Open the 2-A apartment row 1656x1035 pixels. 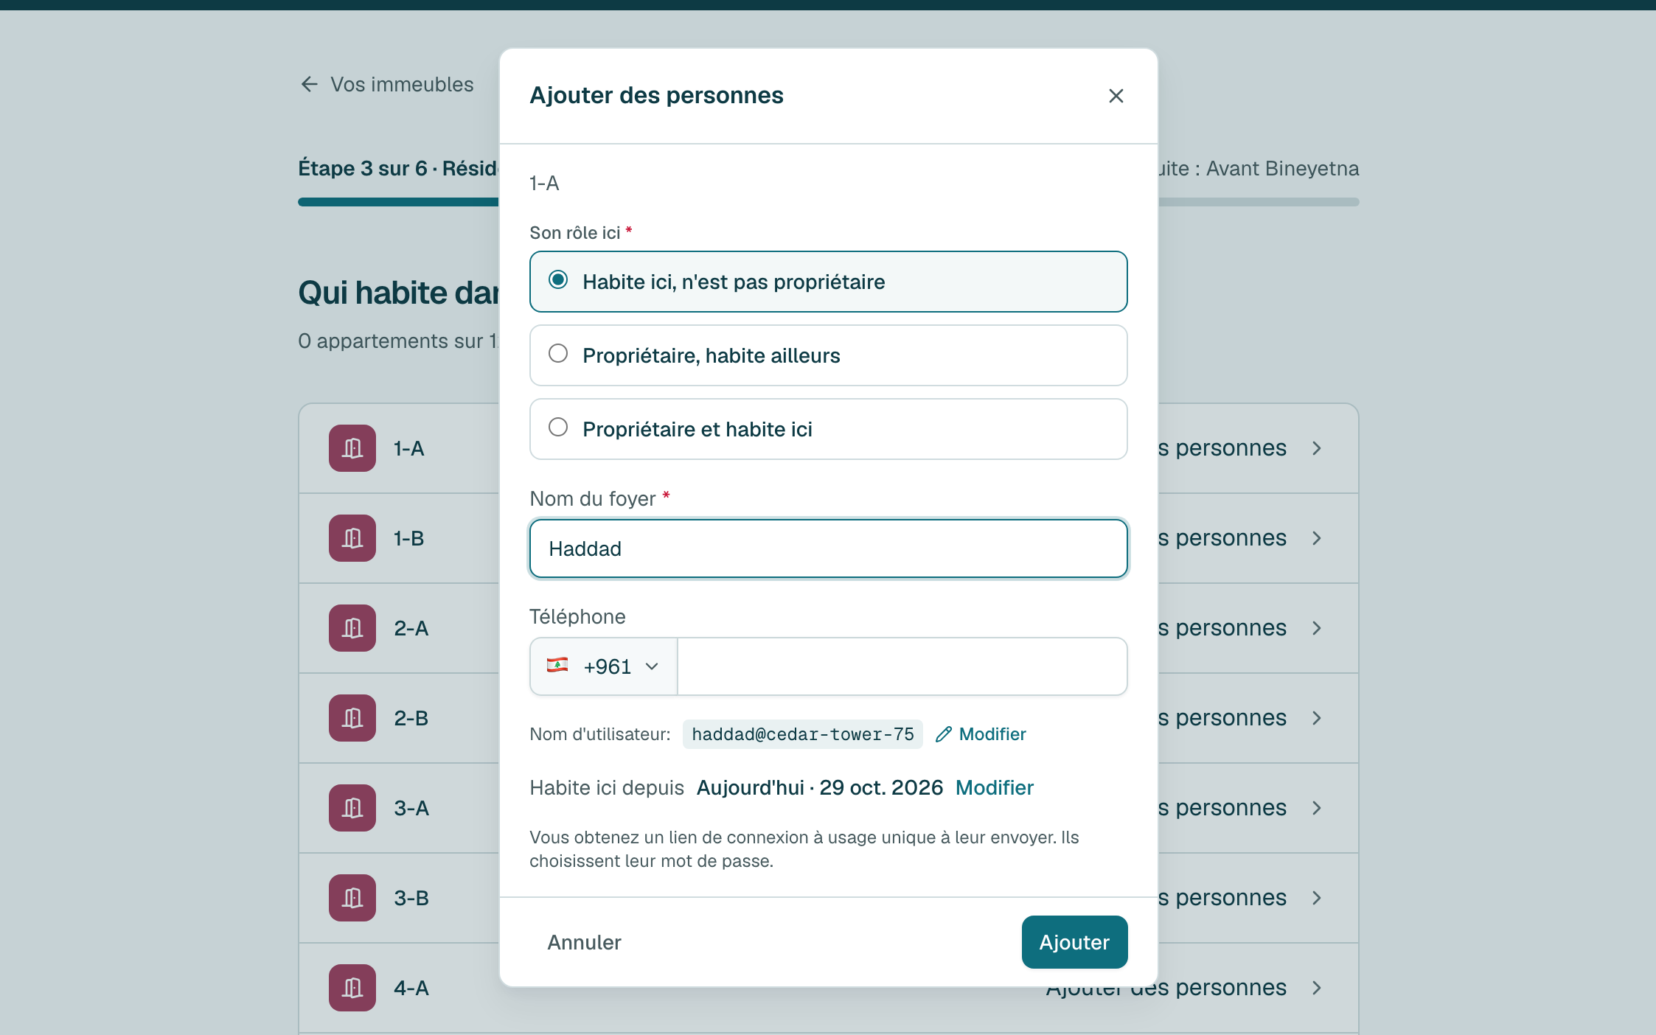point(828,628)
